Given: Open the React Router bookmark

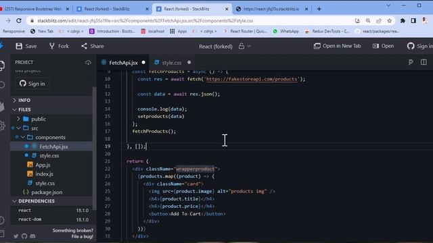Looking at the screenshot, I should [245, 31].
